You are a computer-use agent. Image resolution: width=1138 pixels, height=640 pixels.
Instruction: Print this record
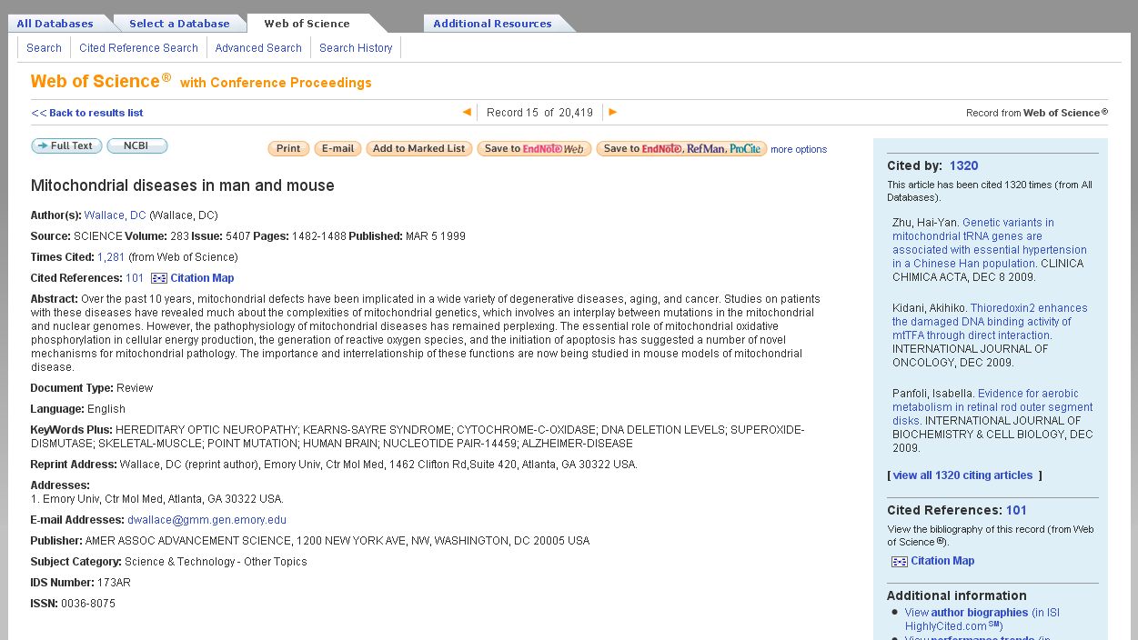click(x=288, y=149)
